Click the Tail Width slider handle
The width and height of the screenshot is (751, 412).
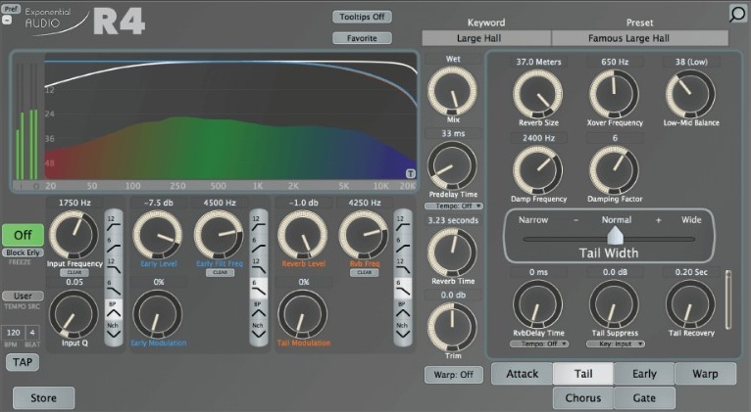[x=615, y=236]
